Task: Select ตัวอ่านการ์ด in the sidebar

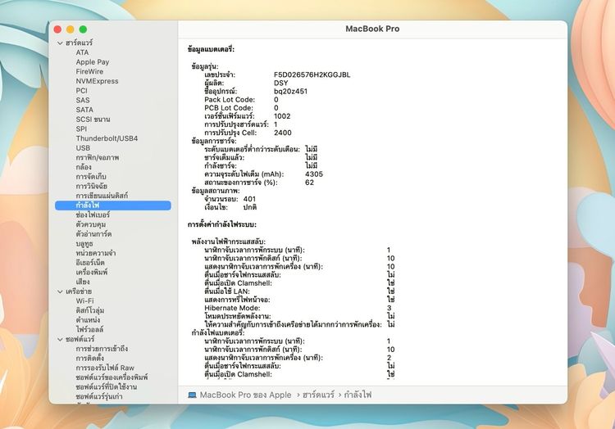Action: [93, 234]
